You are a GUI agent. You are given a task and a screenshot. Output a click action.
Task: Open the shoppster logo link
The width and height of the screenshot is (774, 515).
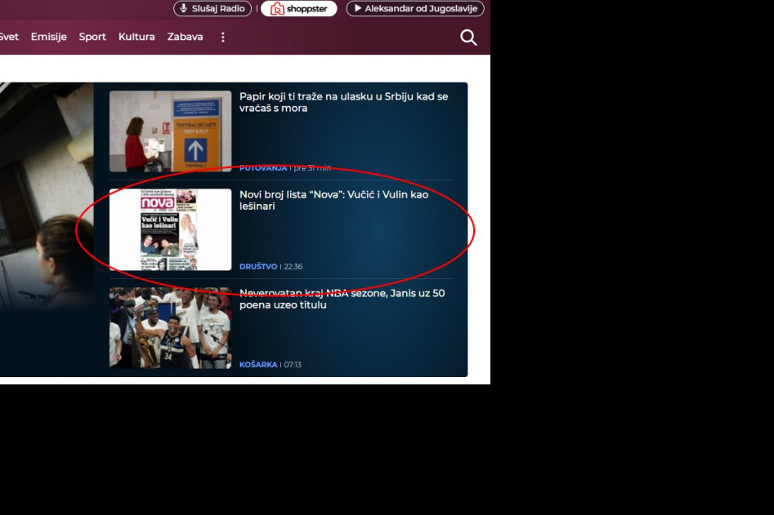click(298, 9)
